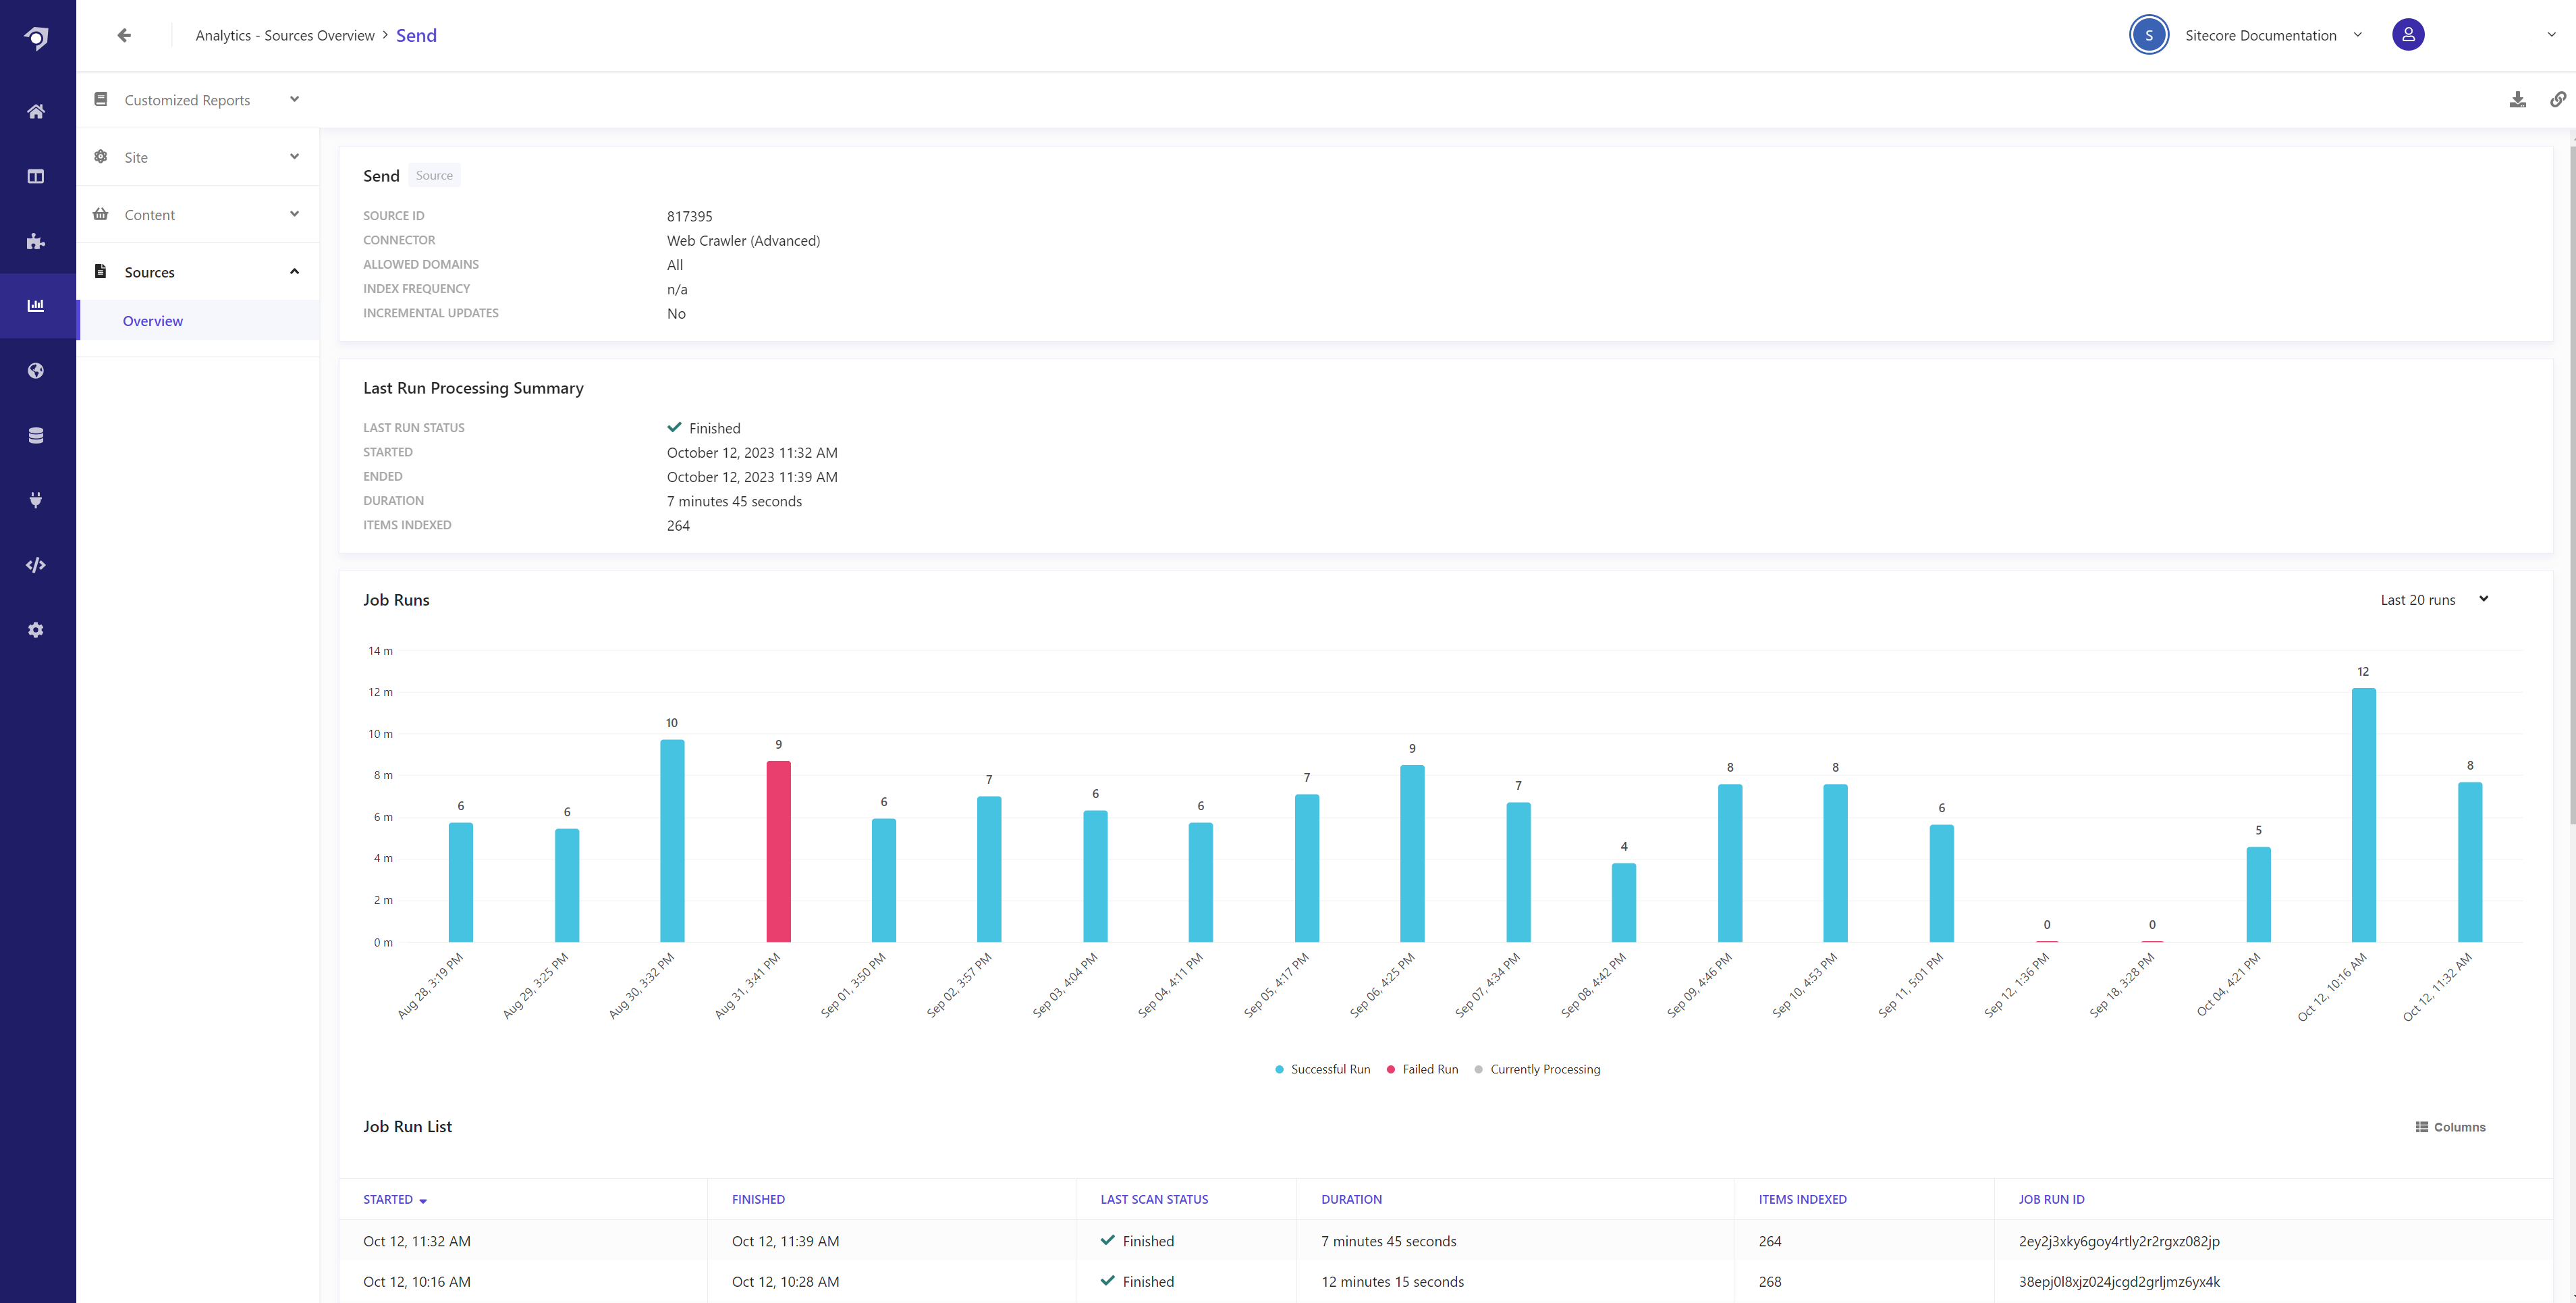Open the code brackets developer icon
This screenshot has width=2576, height=1303.
pyautogui.click(x=36, y=565)
